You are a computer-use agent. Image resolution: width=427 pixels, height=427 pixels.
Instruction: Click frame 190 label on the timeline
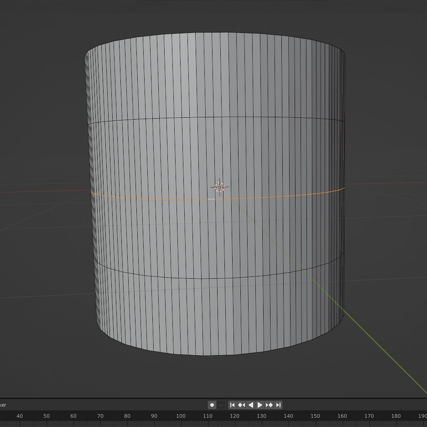423,416
